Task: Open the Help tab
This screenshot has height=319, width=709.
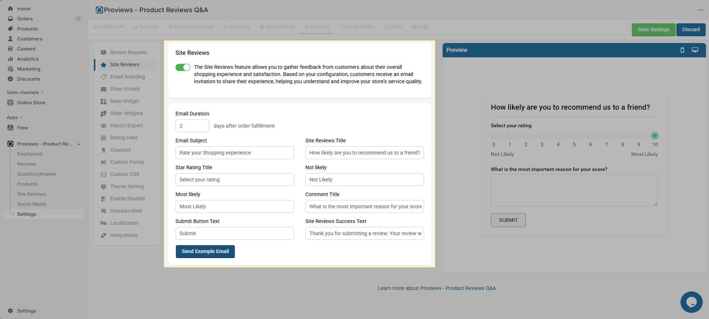Action: click(x=420, y=27)
